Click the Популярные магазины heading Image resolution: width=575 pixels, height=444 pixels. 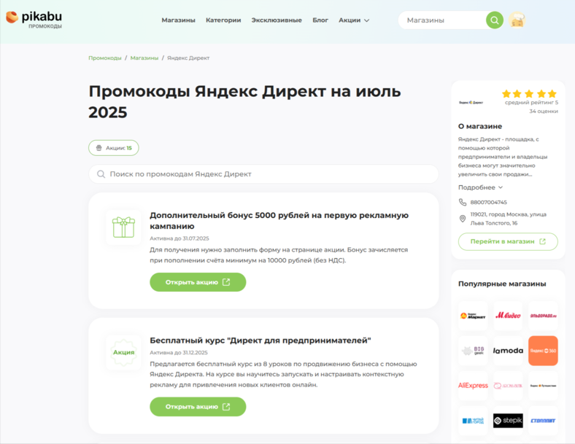point(502,284)
